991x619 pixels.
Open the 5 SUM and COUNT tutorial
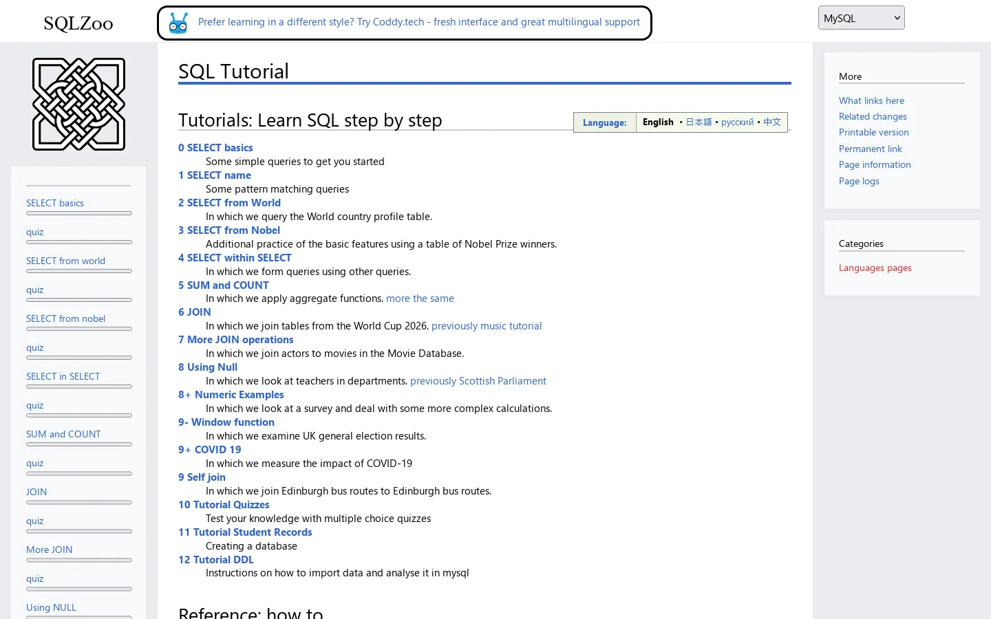click(224, 285)
